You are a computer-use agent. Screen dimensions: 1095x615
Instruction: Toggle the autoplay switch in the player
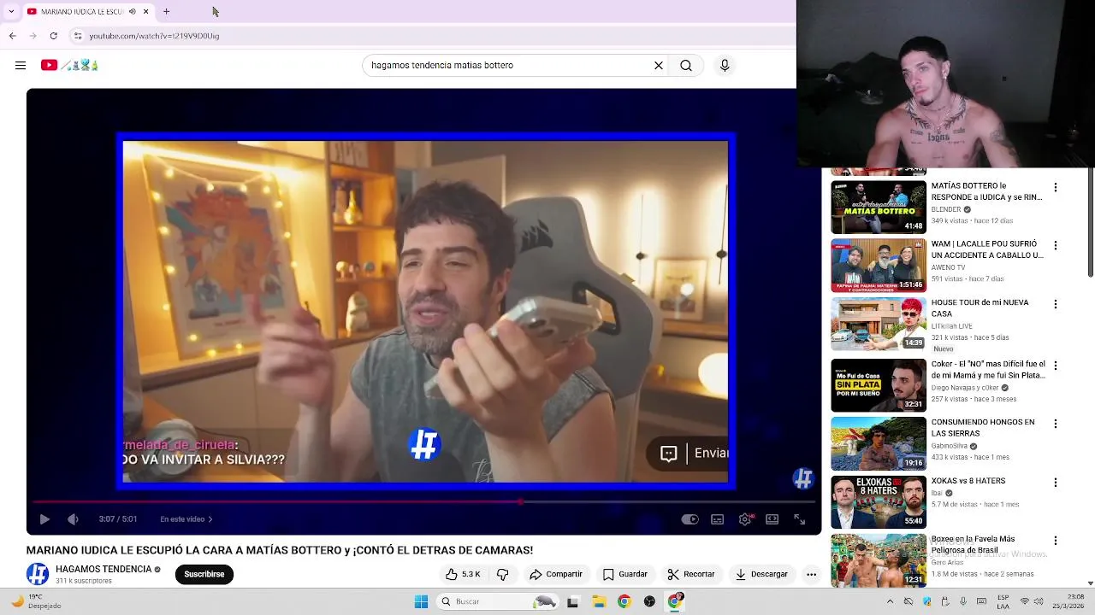pyautogui.click(x=690, y=519)
